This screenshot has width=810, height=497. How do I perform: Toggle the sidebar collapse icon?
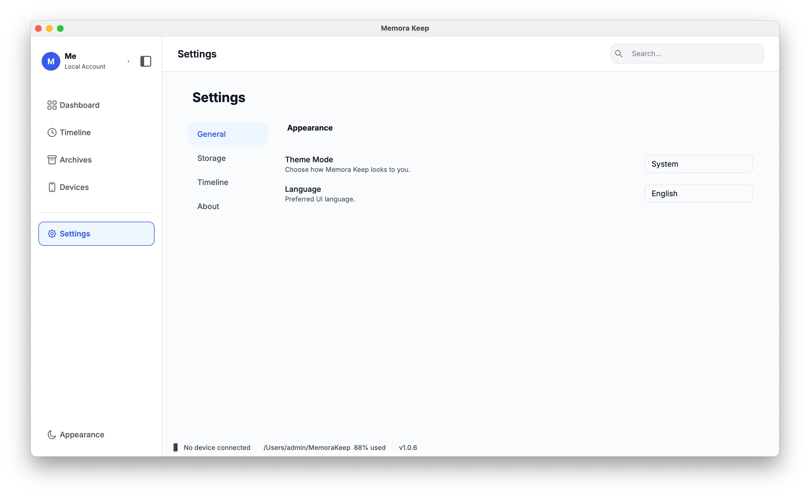pos(146,61)
